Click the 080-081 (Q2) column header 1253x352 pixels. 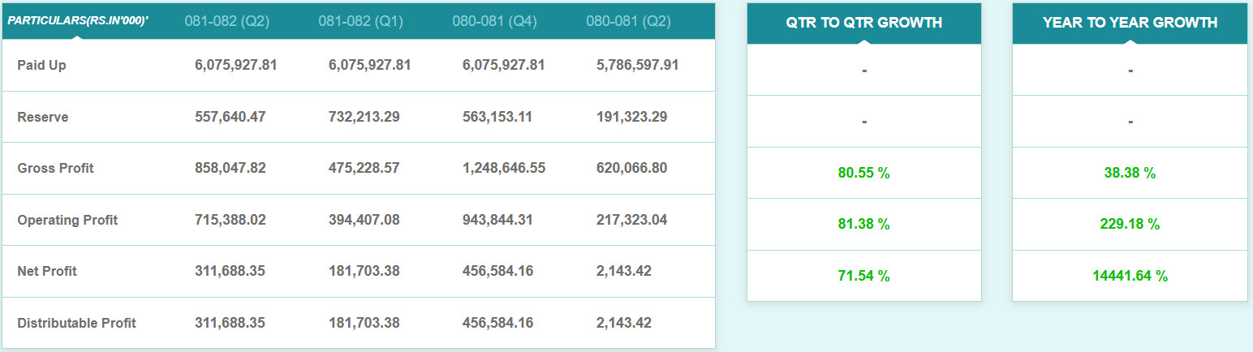628,21
